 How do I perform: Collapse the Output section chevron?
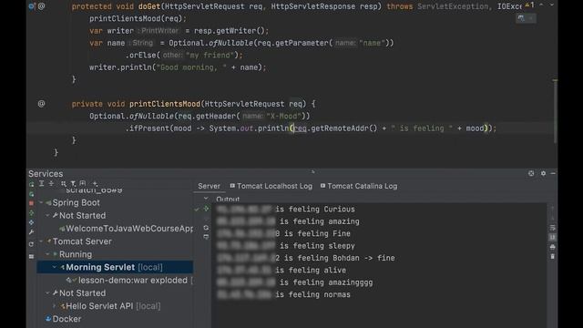click(206, 199)
